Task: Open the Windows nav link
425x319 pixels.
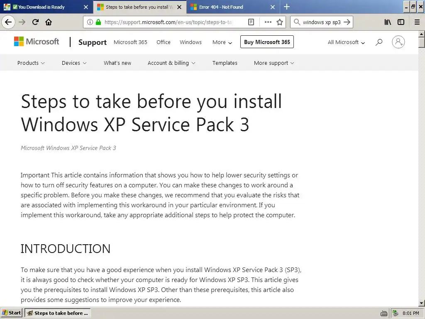Action: [x=191, y=42]
